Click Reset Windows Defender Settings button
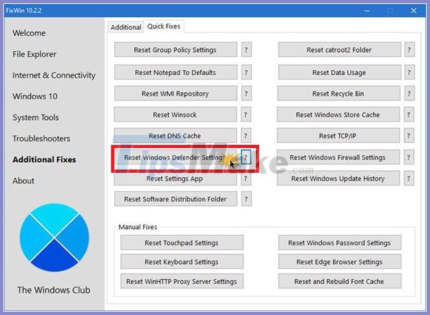 175,157
